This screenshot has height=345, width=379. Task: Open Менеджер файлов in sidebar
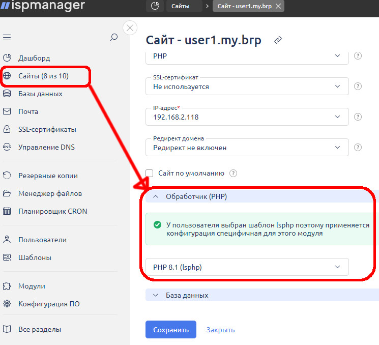(x=50, y=193)
